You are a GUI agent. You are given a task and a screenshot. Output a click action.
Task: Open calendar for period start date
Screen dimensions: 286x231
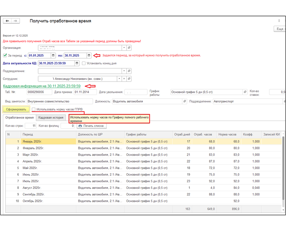click(x=54, y=55)
